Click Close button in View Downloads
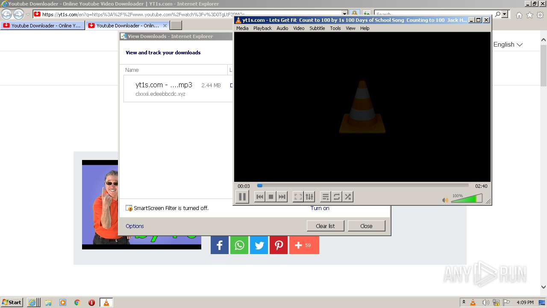 click(366, 226)
